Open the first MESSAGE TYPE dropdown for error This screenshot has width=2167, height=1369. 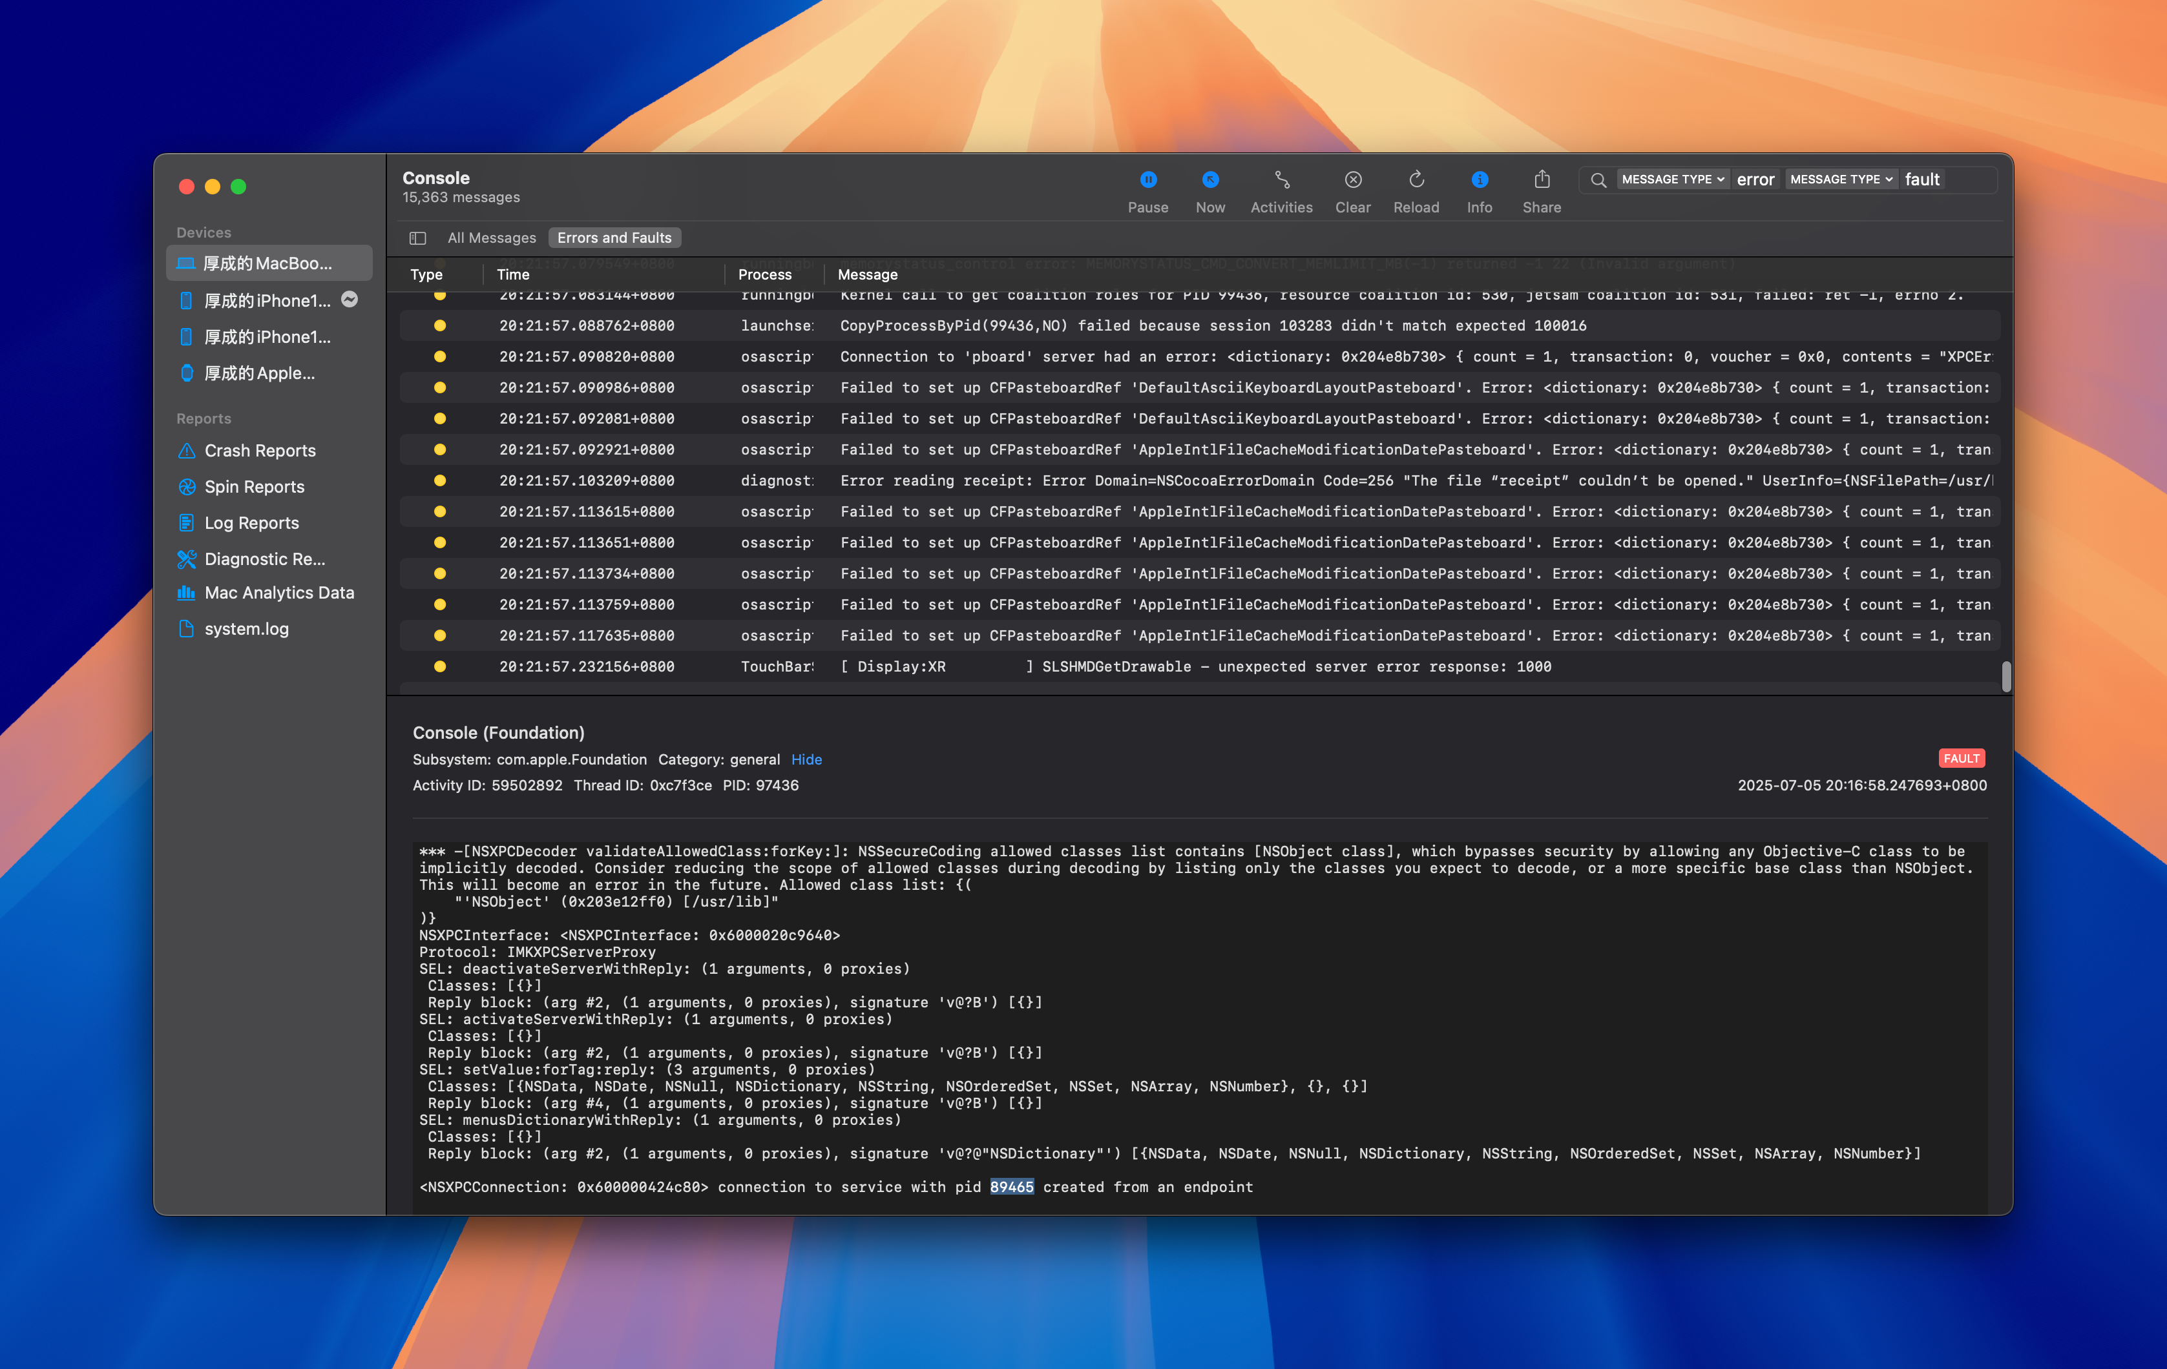click(x=1672, y=180)
